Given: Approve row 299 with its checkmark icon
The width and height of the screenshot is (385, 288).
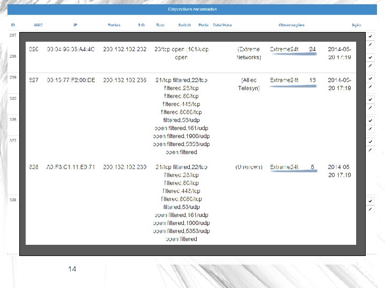Looking at the screenshot, I should [x=370, y=78].
